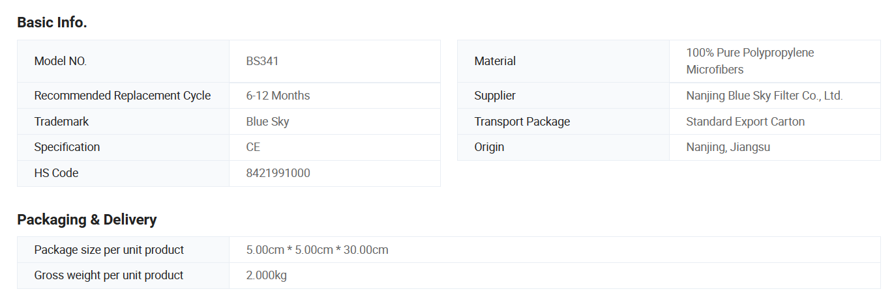Select the Blue Sky trademark value
The image size is (894, 302).
click(267, 122)
